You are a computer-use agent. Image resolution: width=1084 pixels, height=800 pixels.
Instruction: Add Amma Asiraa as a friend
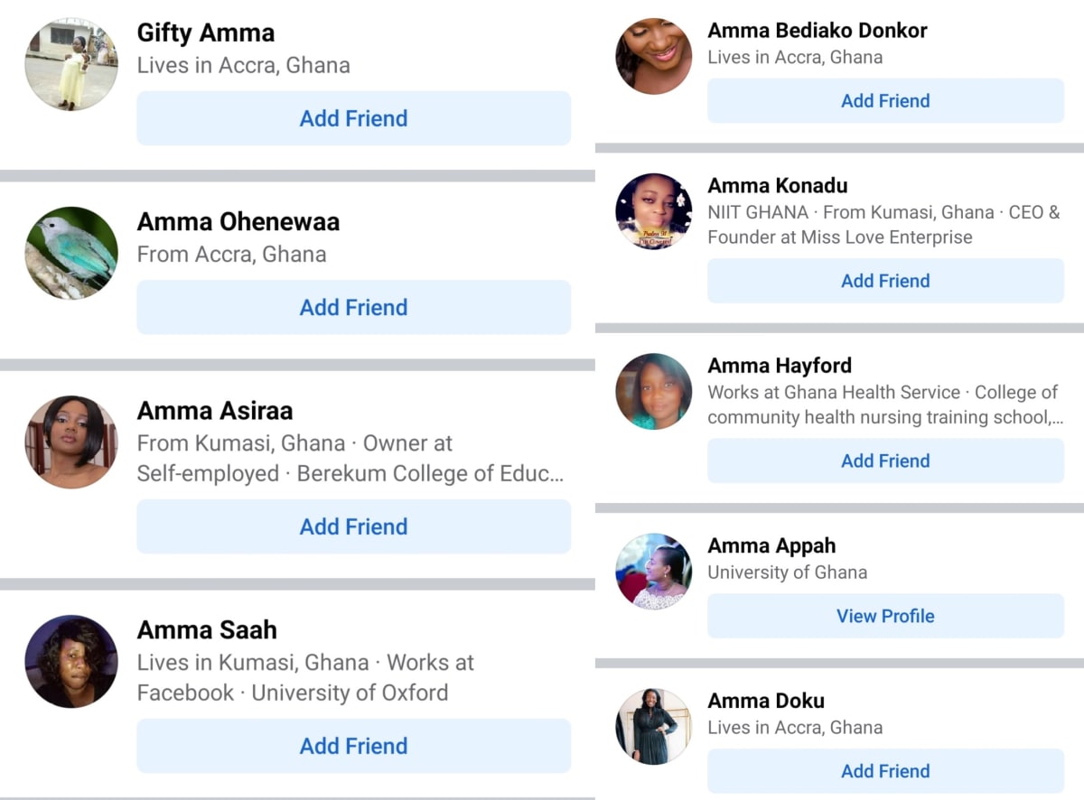[x=354, y=526]
